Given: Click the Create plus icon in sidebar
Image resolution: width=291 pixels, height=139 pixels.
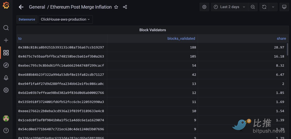Looking at the screenshot, I should click(x=6, y=40).
